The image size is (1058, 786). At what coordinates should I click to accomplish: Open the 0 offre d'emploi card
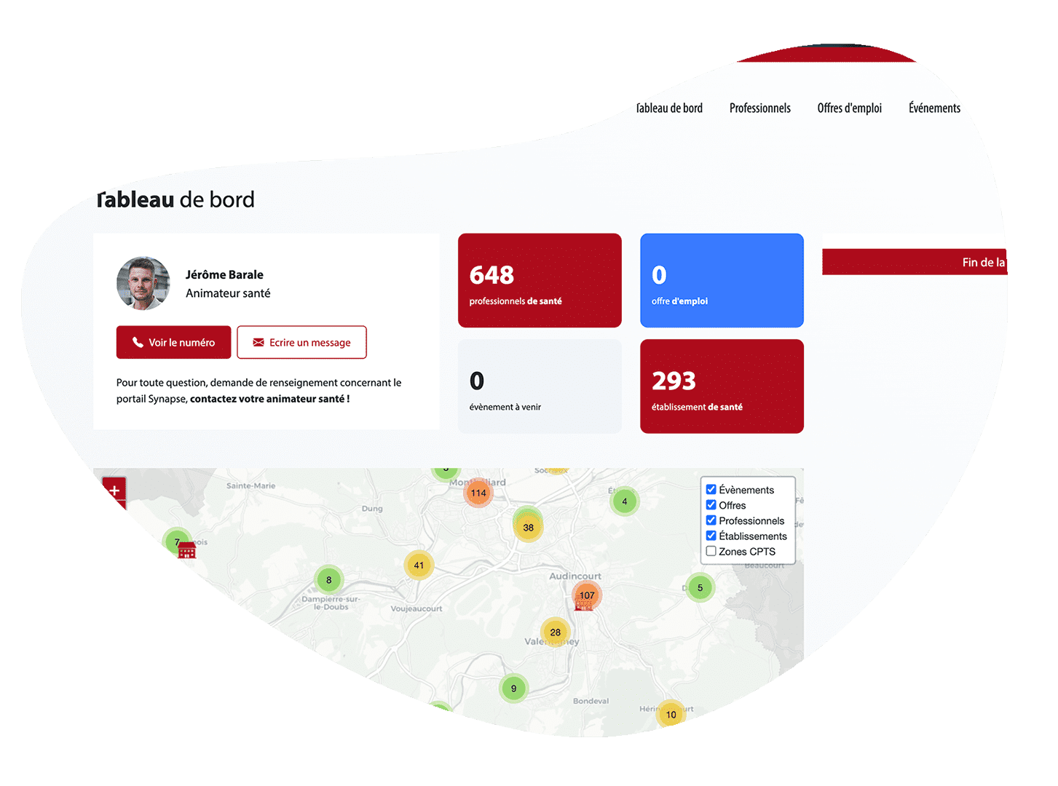click(722, 280)
